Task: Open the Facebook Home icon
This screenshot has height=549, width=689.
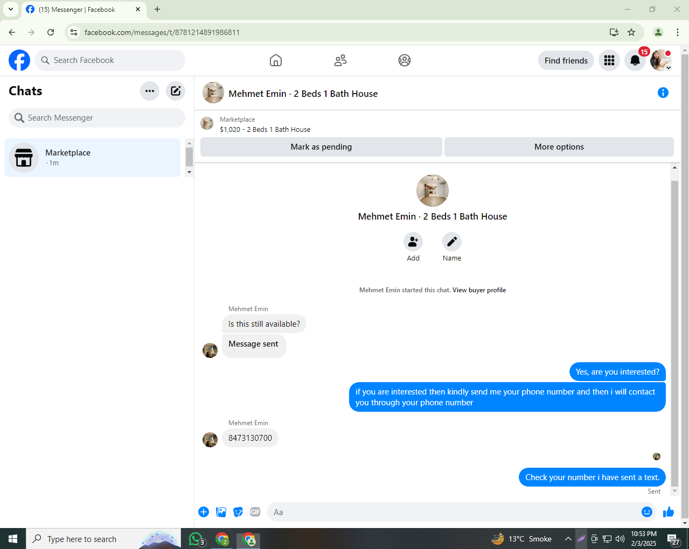Action: tap(276, 60)
